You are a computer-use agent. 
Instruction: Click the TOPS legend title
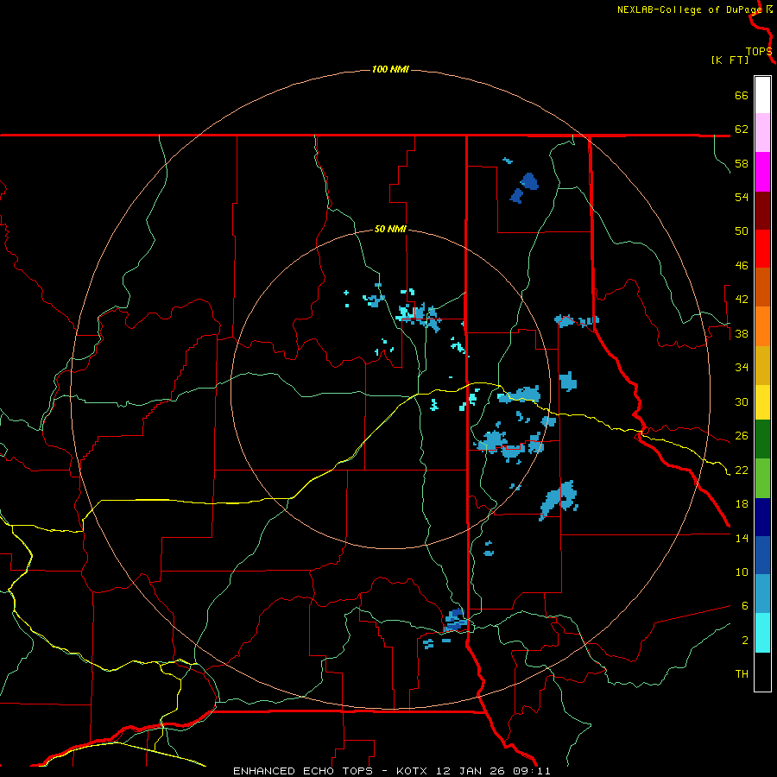click(759, 52)
